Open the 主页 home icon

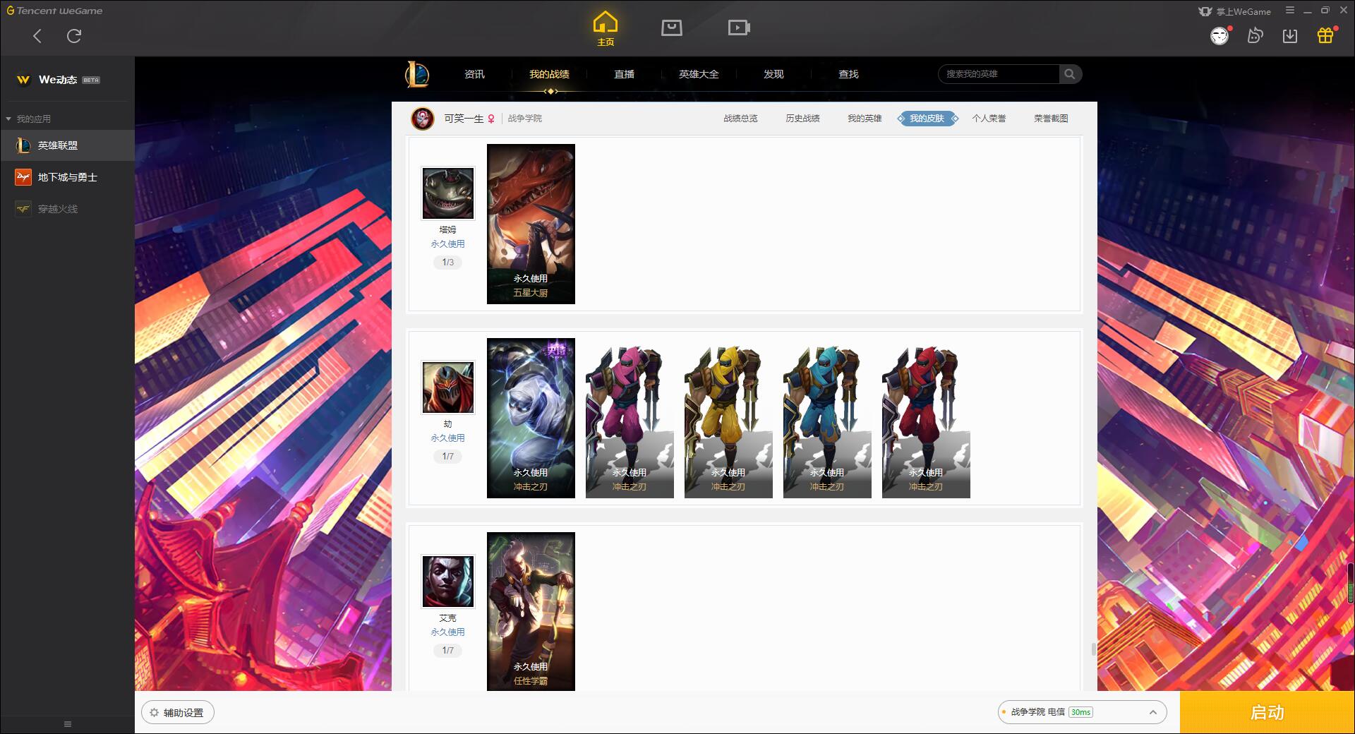[605, 29]
